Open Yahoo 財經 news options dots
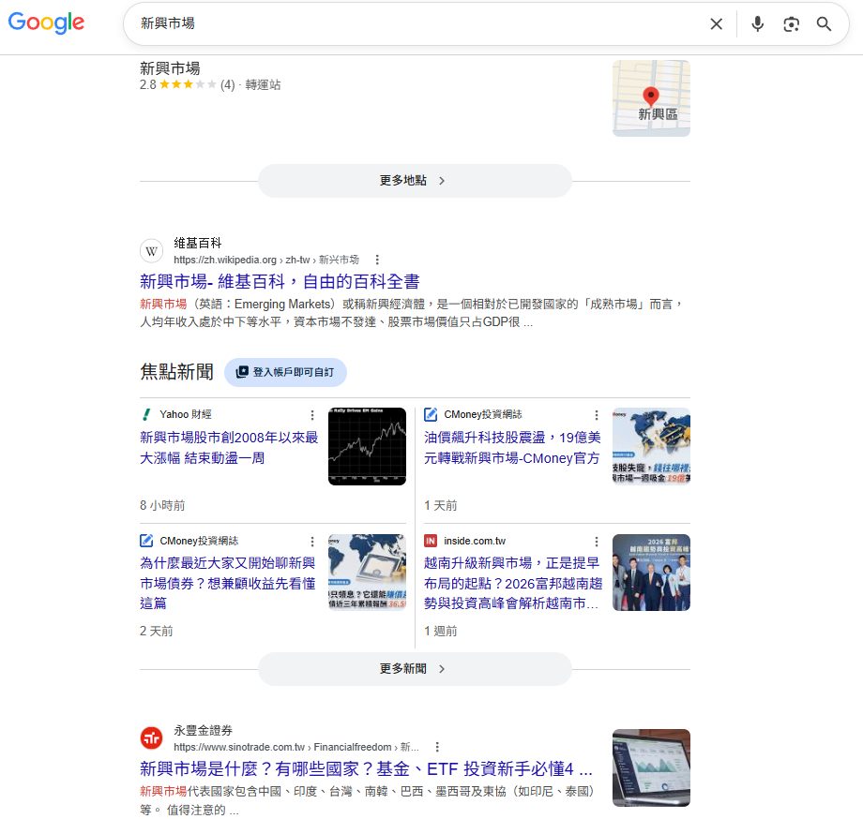Image resolution: width=863 pixels, height=819 pixels. (x=312, y=415)
